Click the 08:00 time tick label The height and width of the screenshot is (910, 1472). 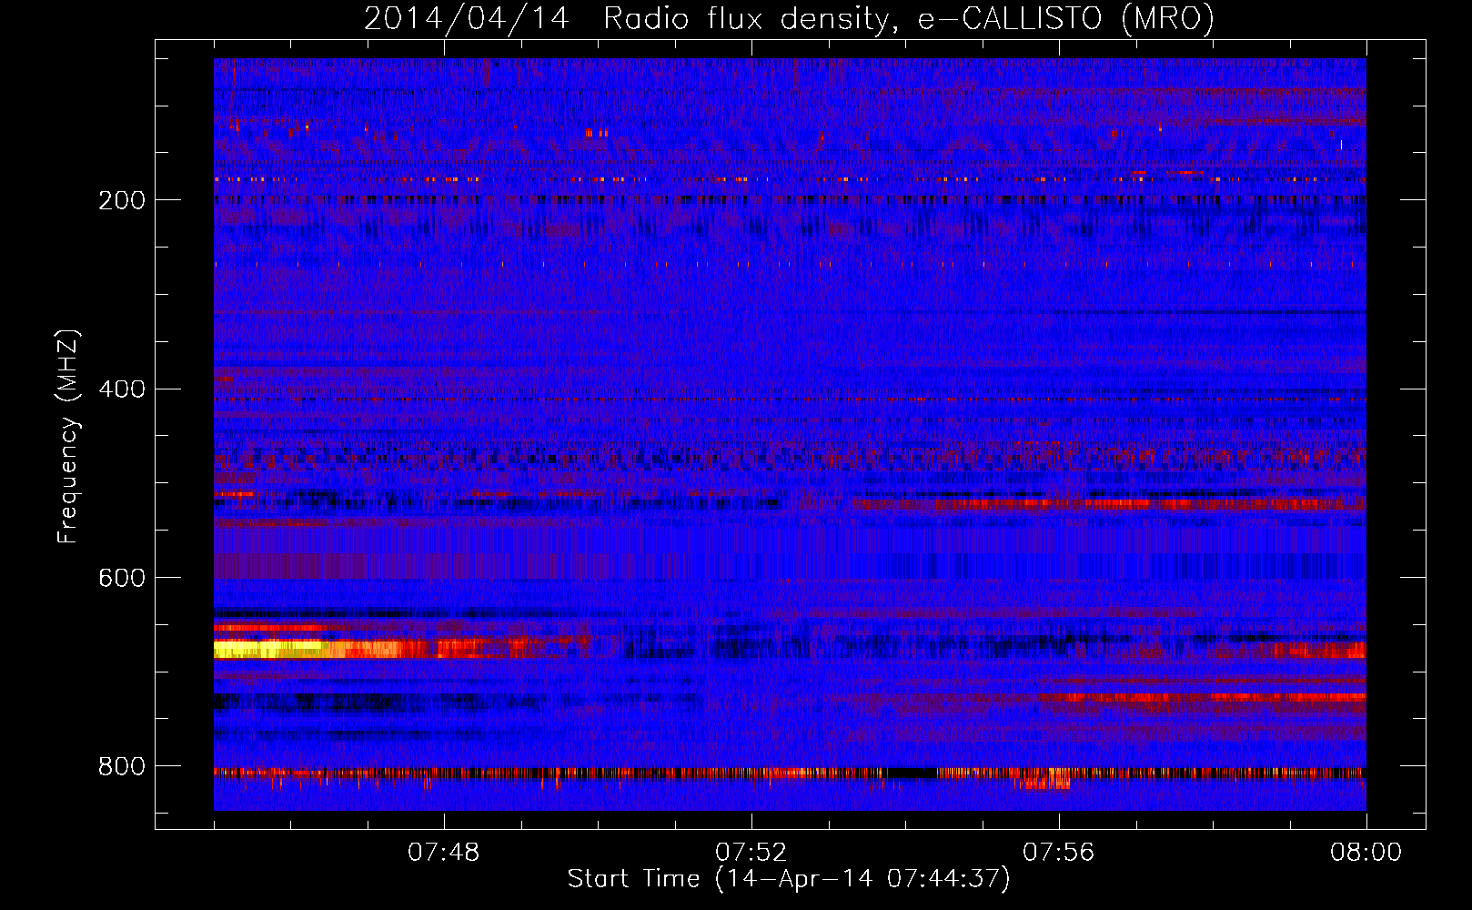(x=1366, y=853)
